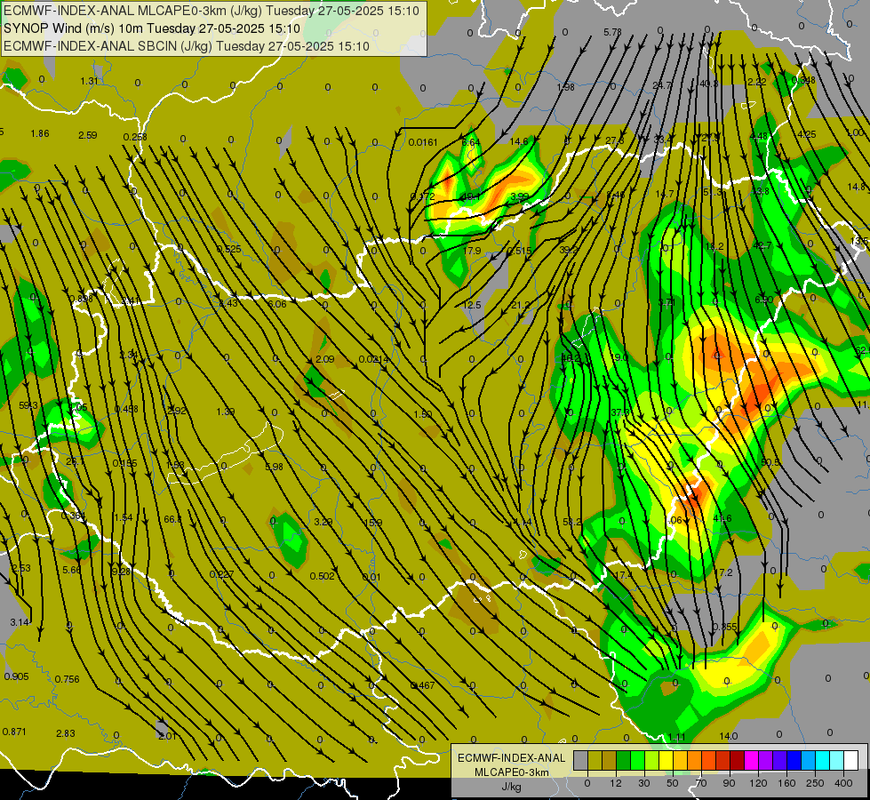Screen dimensions: 870x800
Task: Click the map value '0.227'
Action: pyautogui.click(x=221, y=574)
